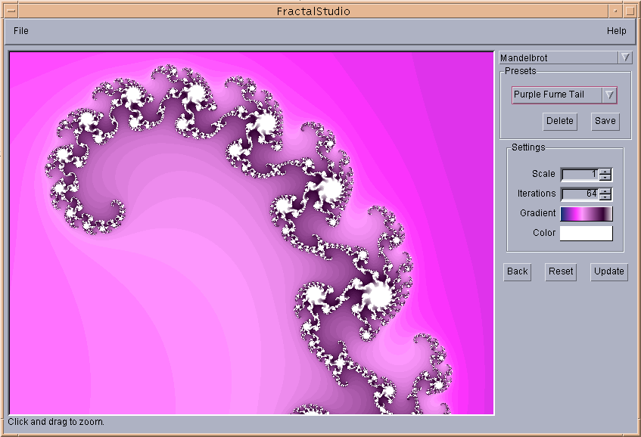Click the fractal type dropdown arrow icon
Viewport: 641px width, 437px height.
626,57
